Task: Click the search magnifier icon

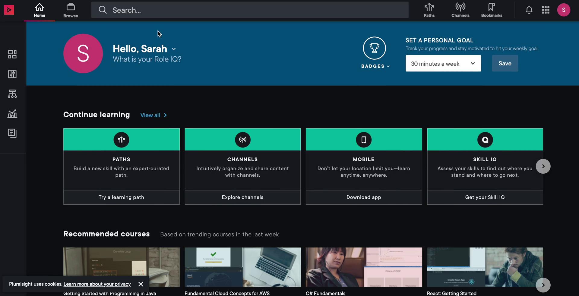Action: click(x=103, y=10)
